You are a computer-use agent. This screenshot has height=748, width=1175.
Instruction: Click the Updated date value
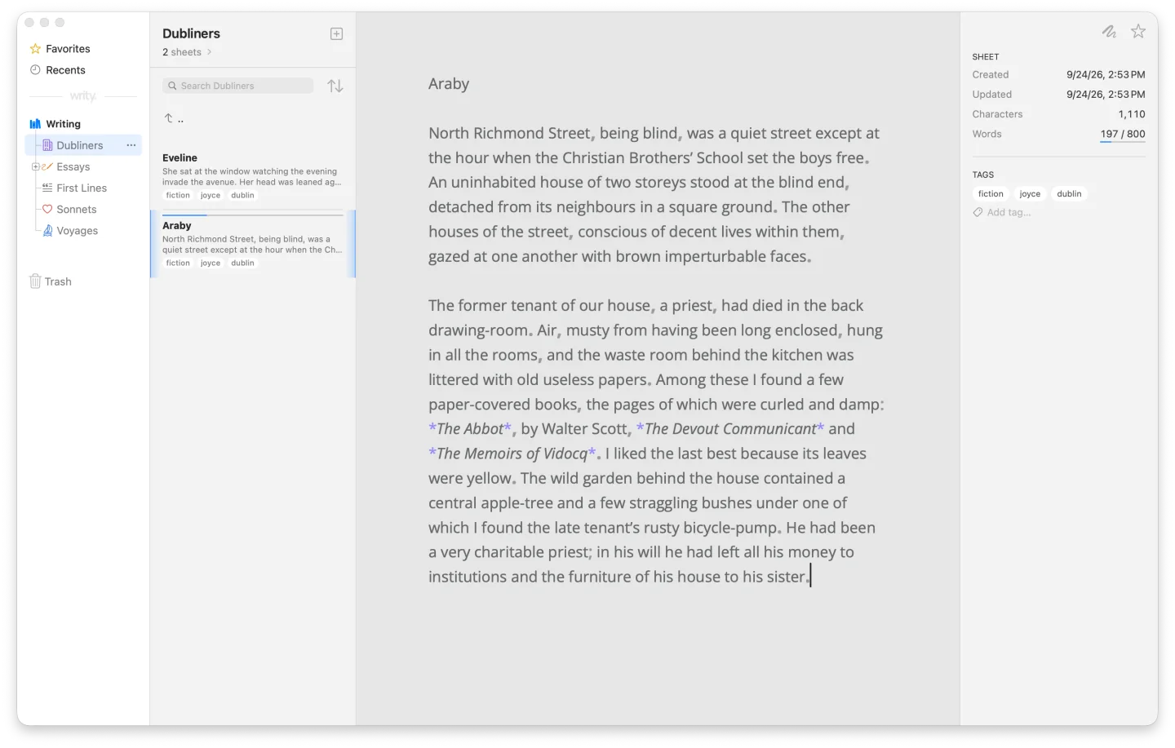click(1106, 95)
